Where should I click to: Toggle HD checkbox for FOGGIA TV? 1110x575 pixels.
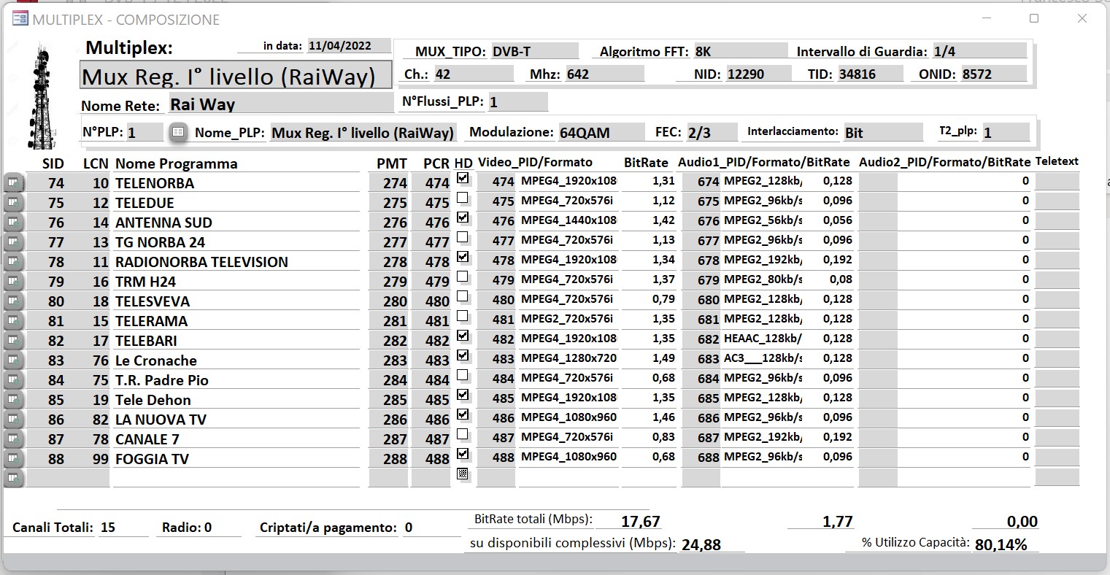463,454
